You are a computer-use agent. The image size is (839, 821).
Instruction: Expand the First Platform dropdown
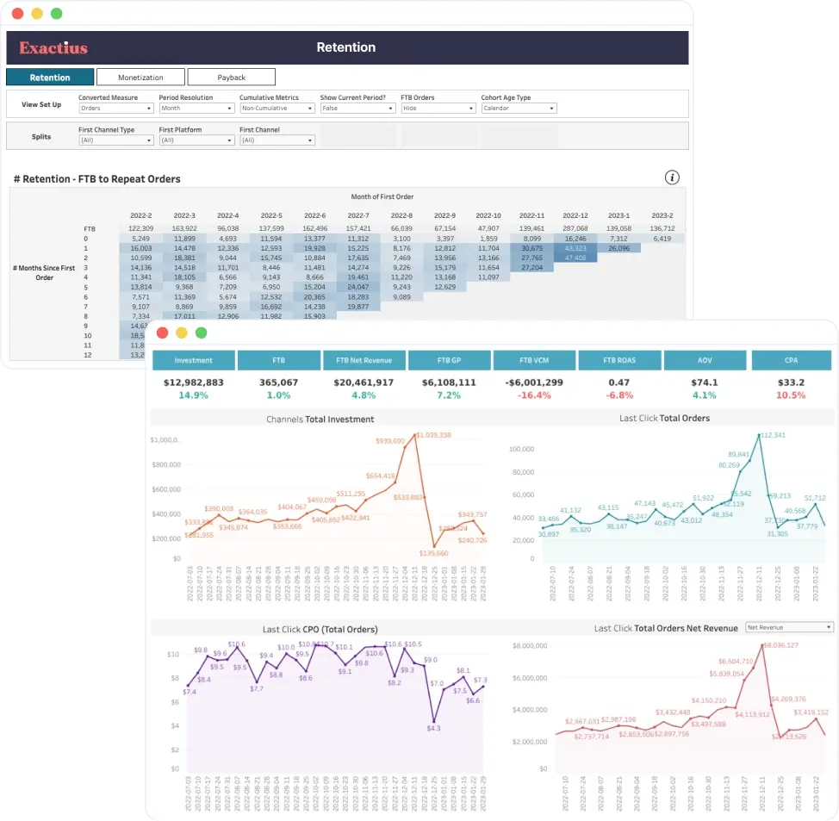click(x=197, y=140)
